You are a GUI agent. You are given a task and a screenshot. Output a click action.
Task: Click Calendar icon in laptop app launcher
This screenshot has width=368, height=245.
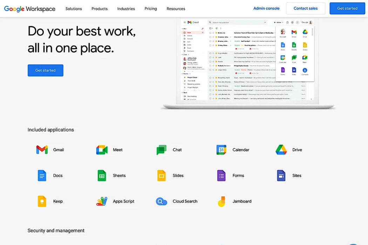pos(283,57)
